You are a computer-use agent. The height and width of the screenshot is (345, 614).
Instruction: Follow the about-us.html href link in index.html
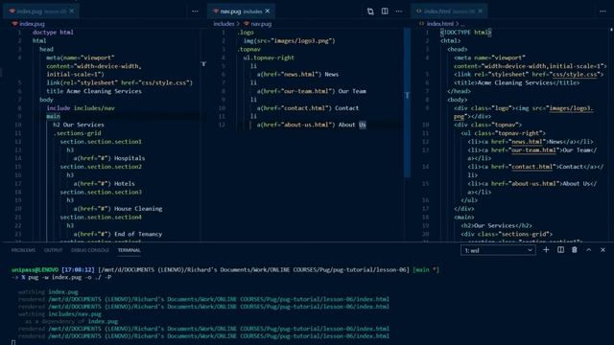click(x=533, y=184)
